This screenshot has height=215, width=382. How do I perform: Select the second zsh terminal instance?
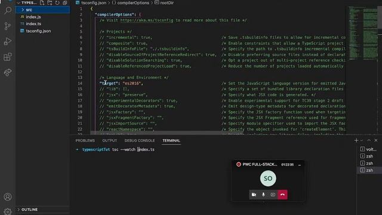pos(369,163)
